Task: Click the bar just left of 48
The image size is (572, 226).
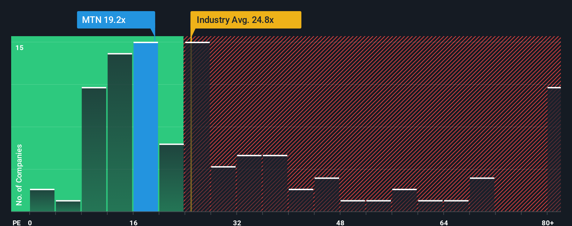Action: [x=327, y=195]
